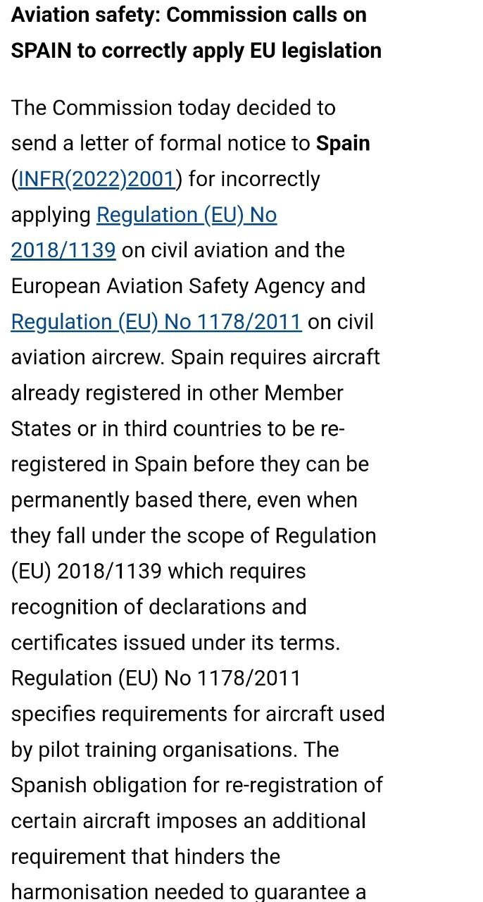Click the phrase "recognition of declarations"
Image resolution: width=483 pixels, height=902 pixels.
[158, 607]
